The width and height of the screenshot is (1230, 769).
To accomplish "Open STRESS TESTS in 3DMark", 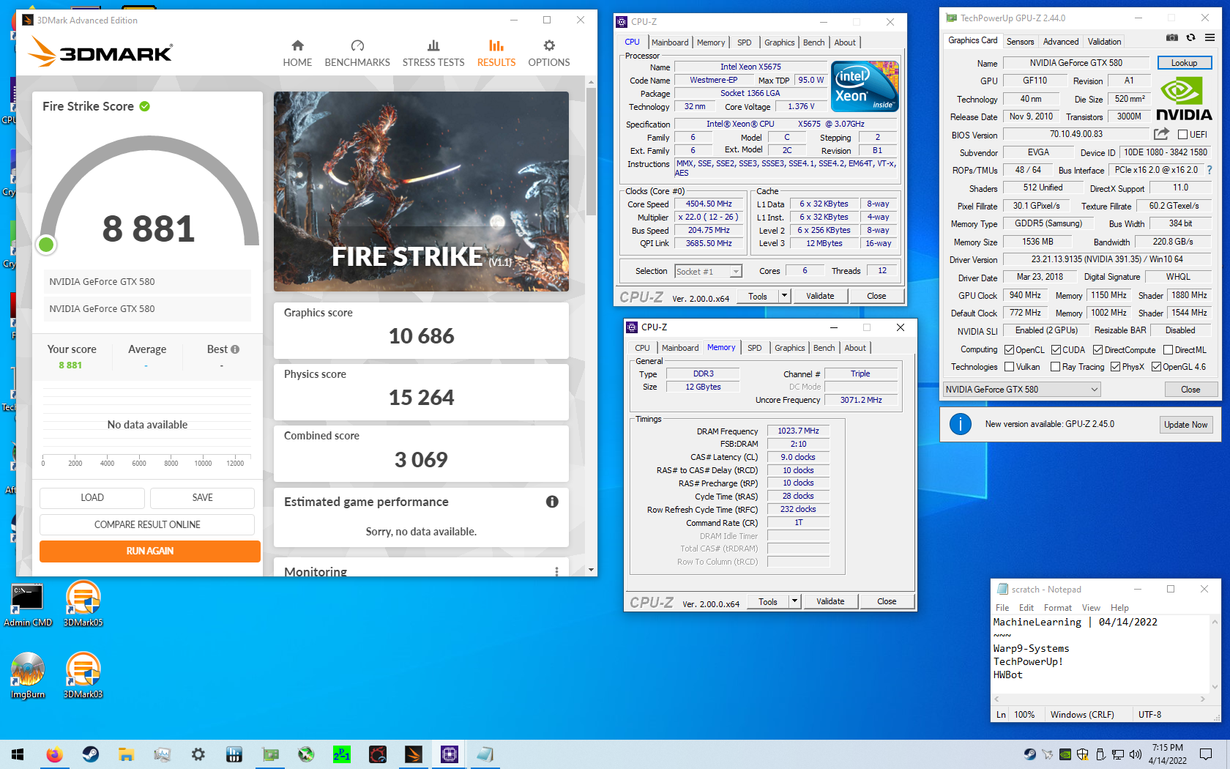I will pyautogui.click(x=433, y=53).
